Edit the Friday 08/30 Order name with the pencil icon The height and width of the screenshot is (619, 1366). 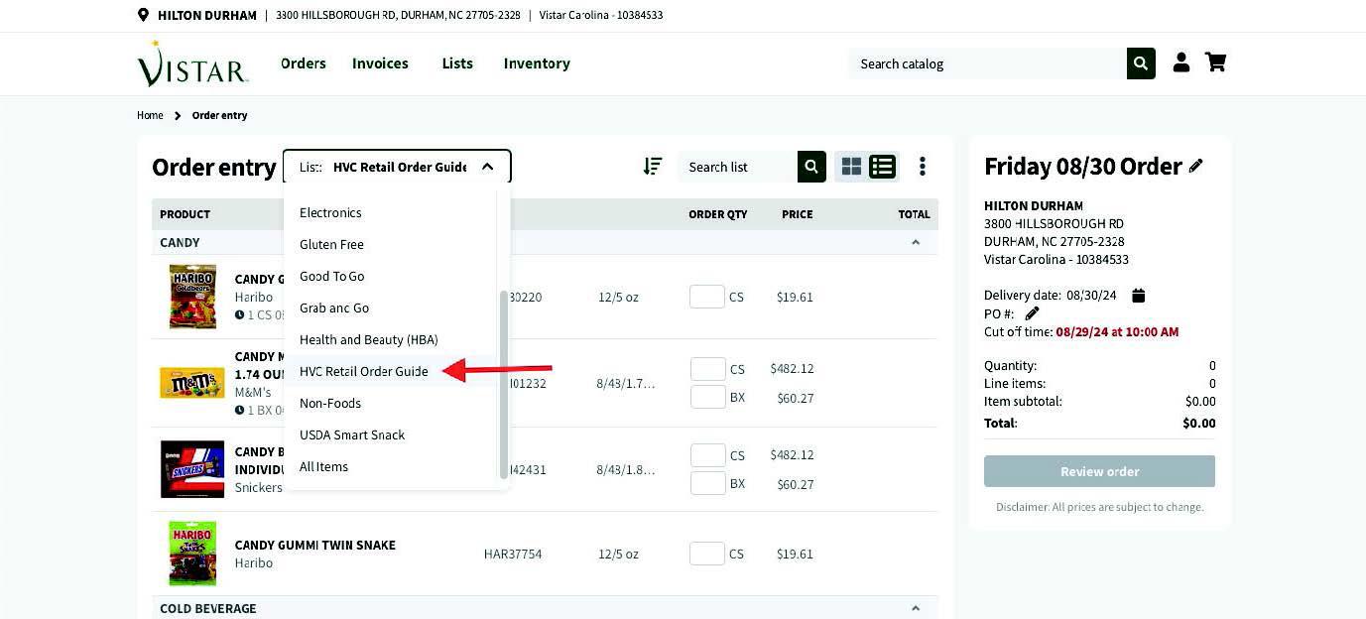pos(1196,166)
